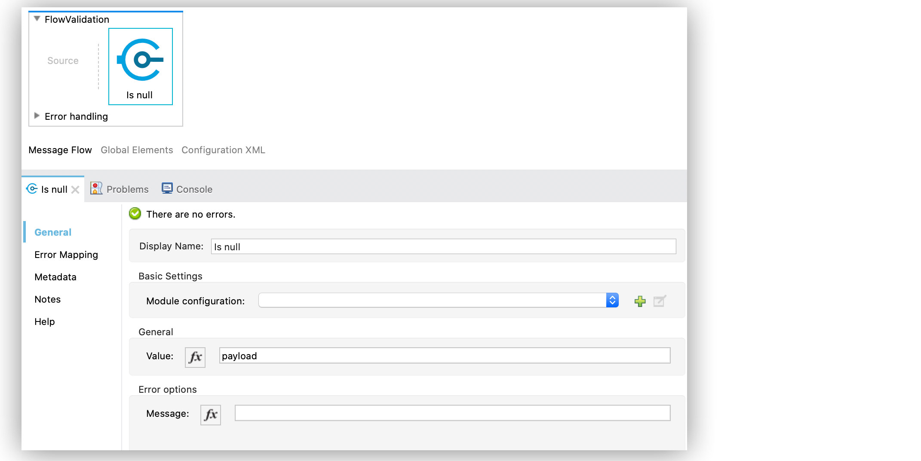Image resolution: width=921 pixels, height=461 pixels.
Task: Click the validation icon on the Is null tab
Action: (31, 189)
